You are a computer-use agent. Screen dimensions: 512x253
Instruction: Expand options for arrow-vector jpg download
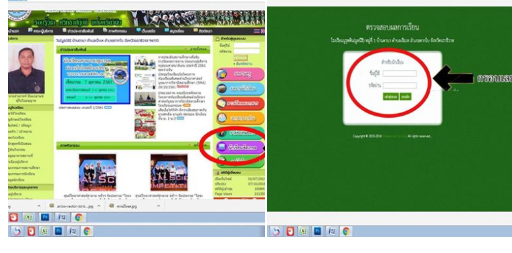point(98,206)
